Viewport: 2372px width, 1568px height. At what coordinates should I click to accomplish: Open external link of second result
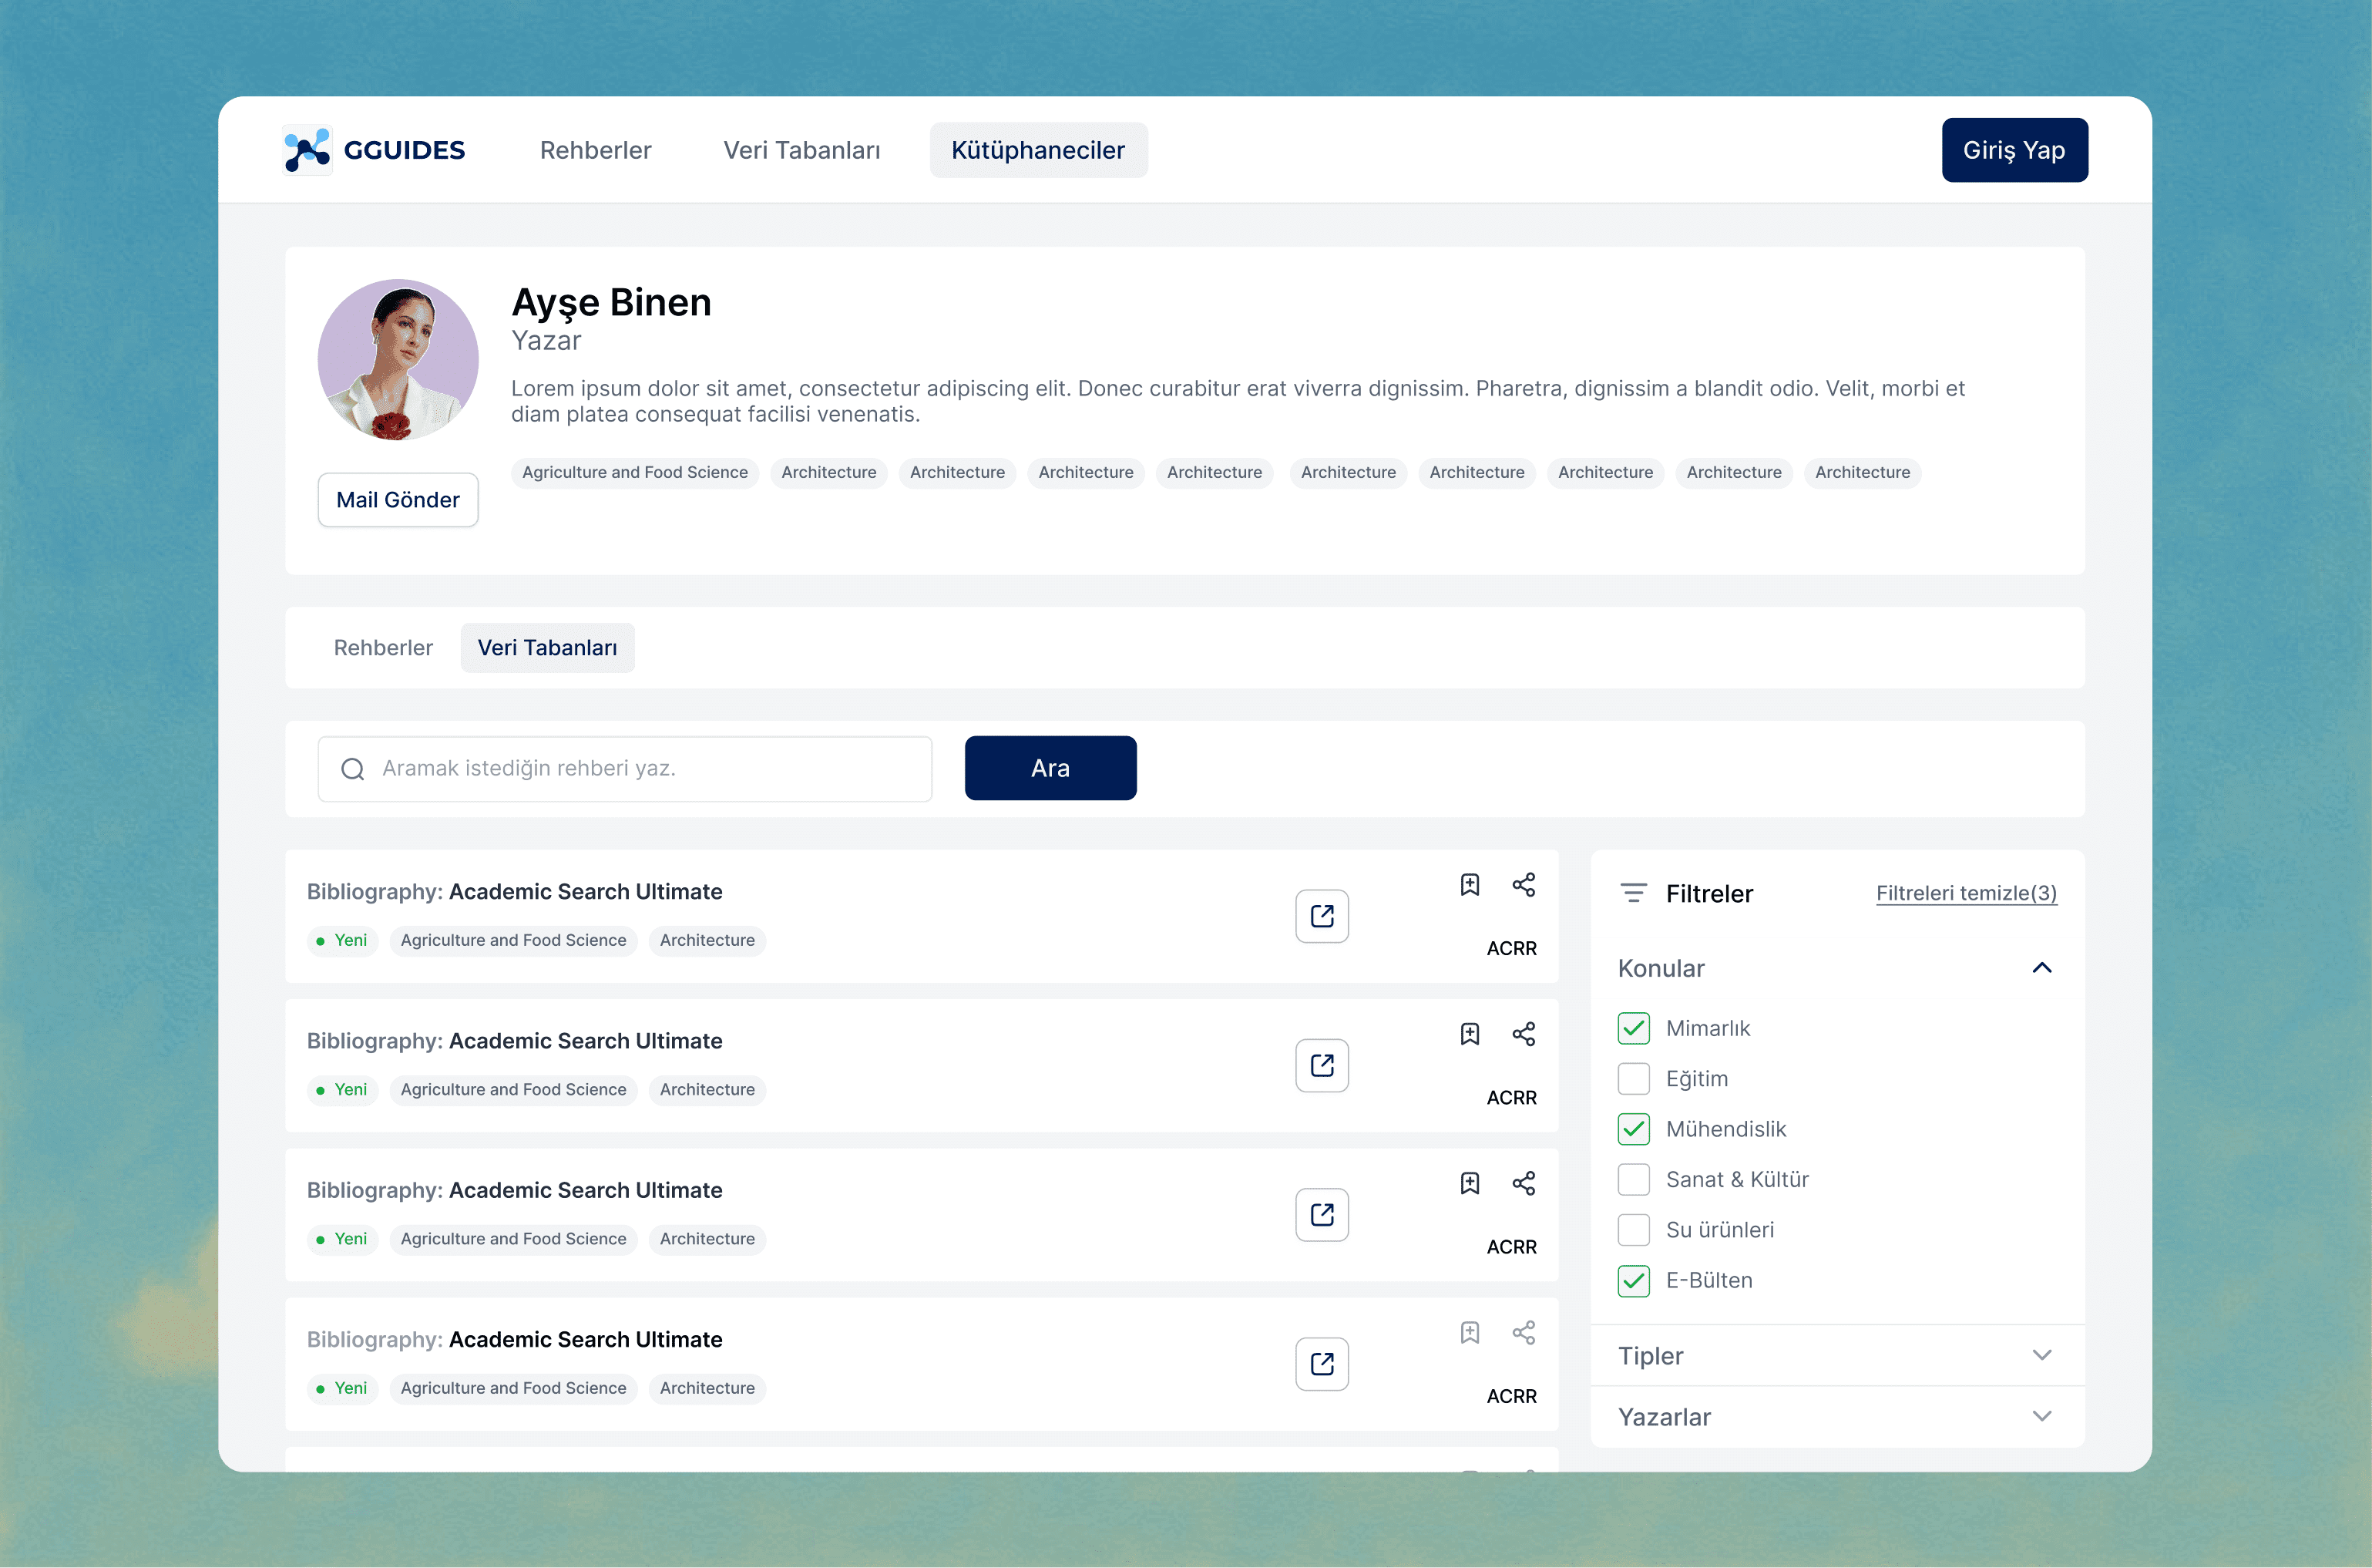pos(1322,1065)
